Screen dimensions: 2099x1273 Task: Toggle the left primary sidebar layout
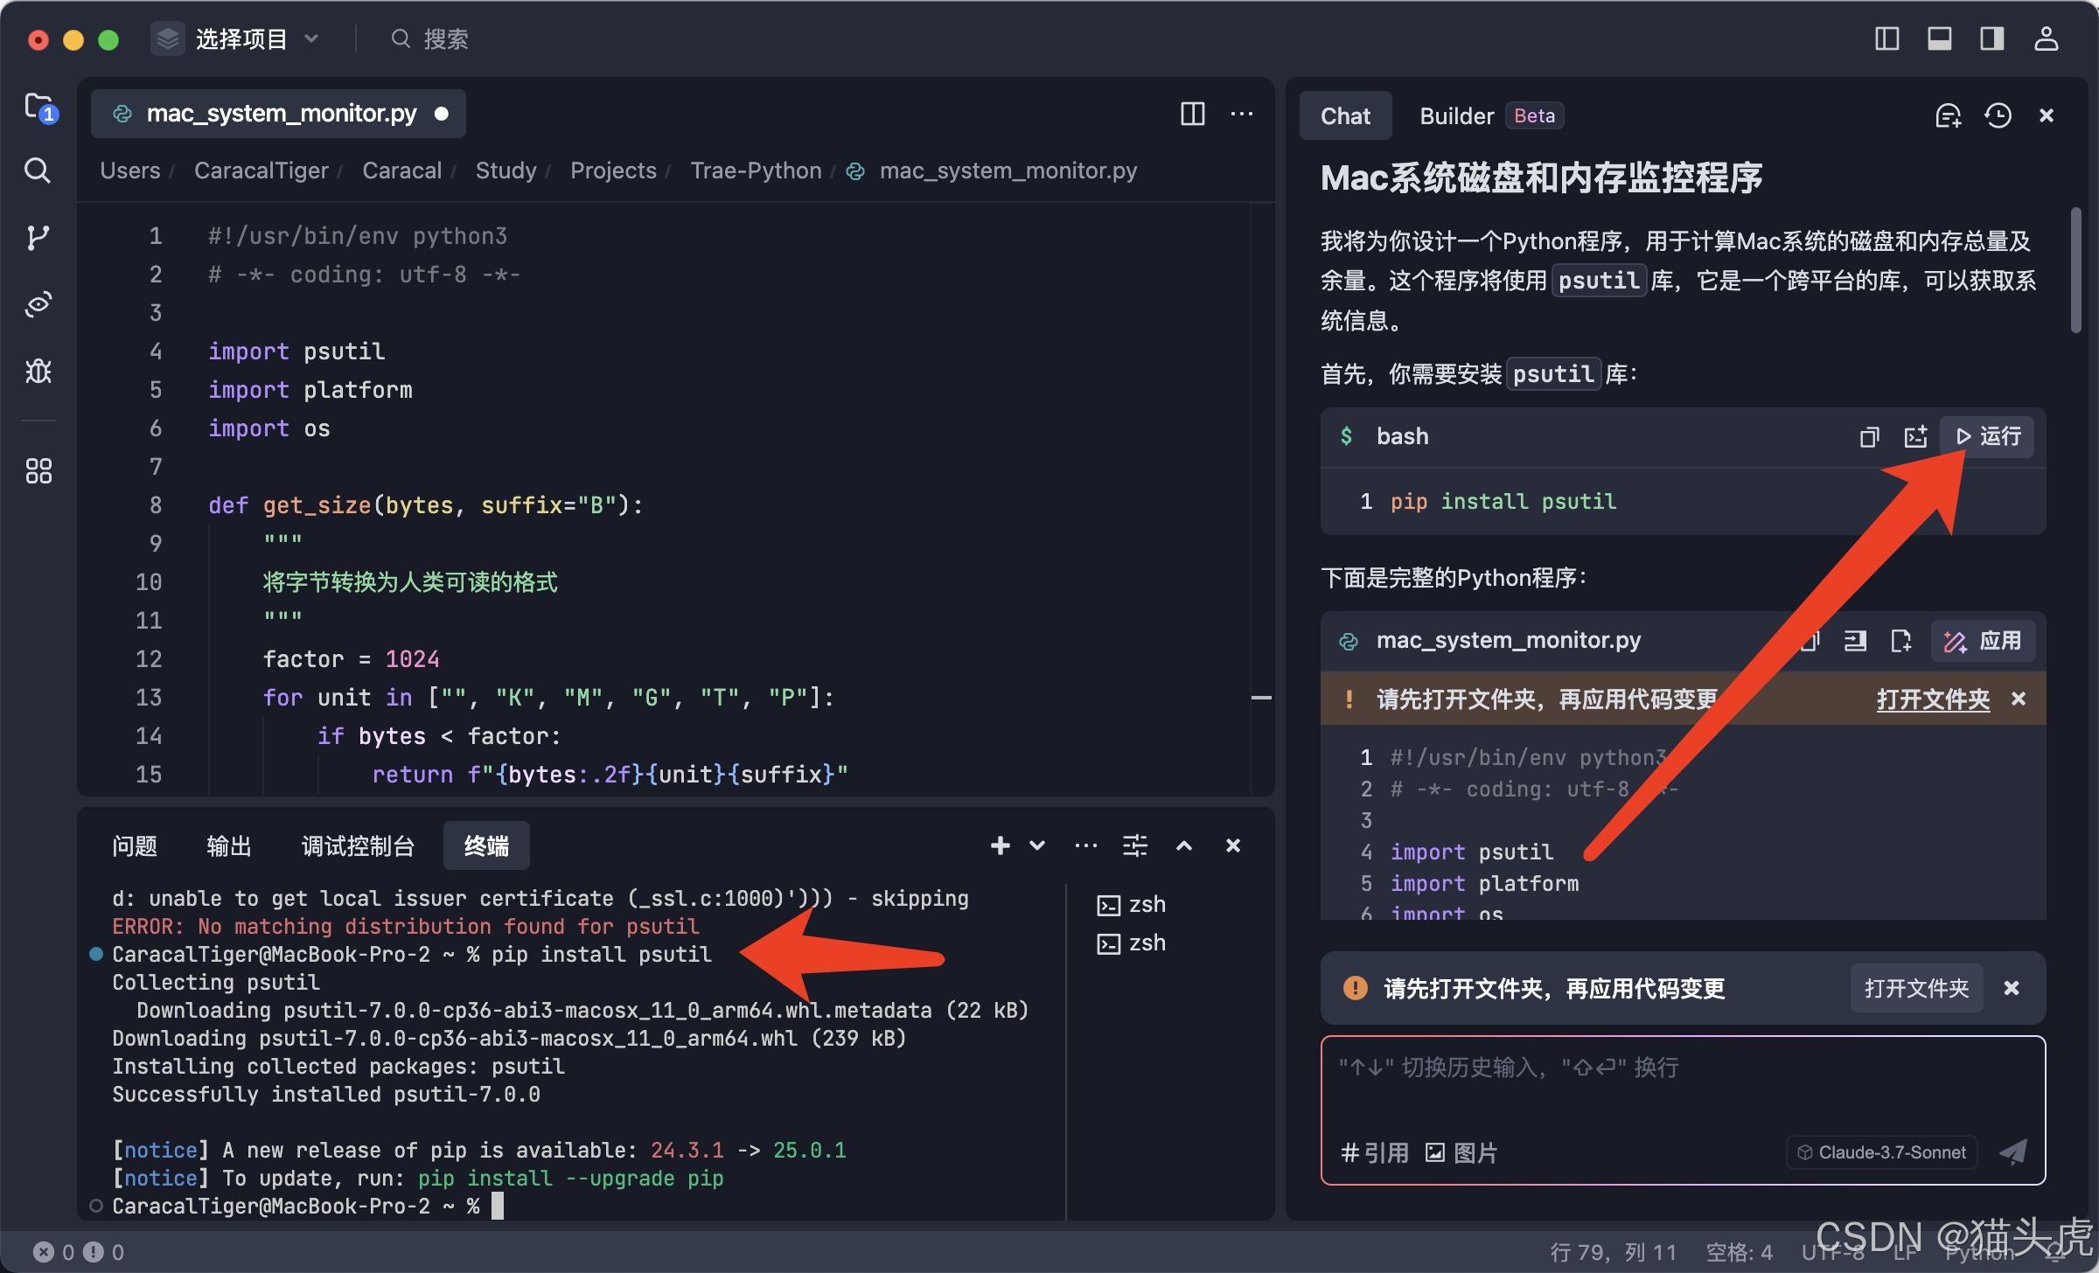point(1886,38)
